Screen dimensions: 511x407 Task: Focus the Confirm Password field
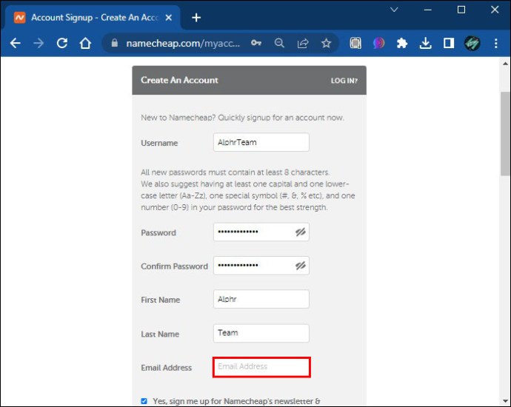(261, 266)
